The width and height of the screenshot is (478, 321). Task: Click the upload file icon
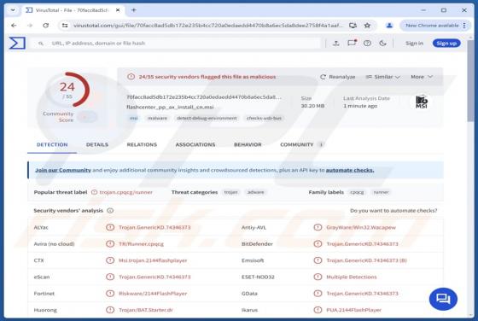pyautogui.click(x=336, y=44)
